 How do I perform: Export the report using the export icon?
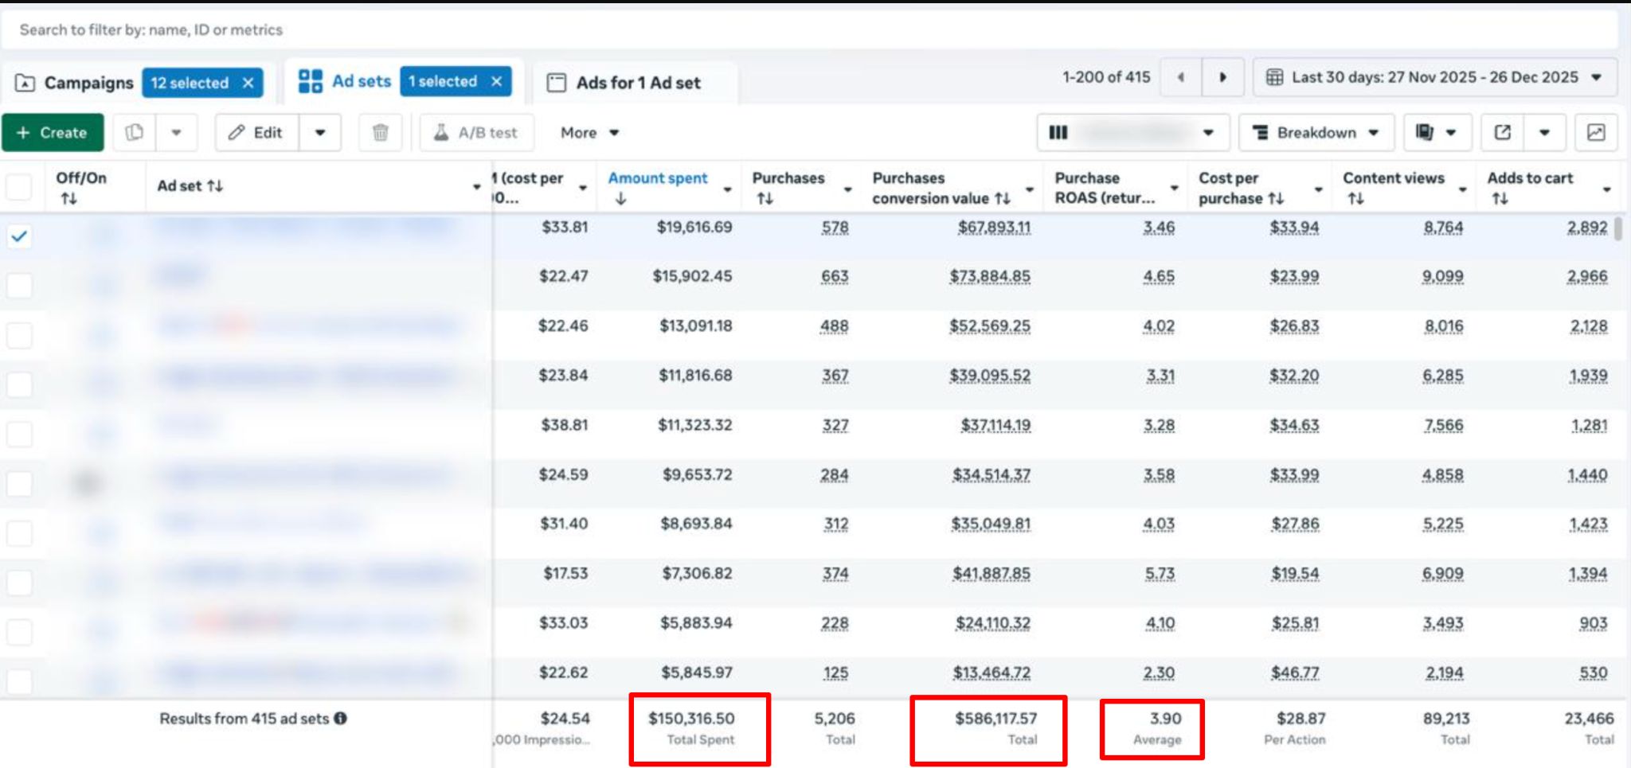click(x=1502, y=132)
